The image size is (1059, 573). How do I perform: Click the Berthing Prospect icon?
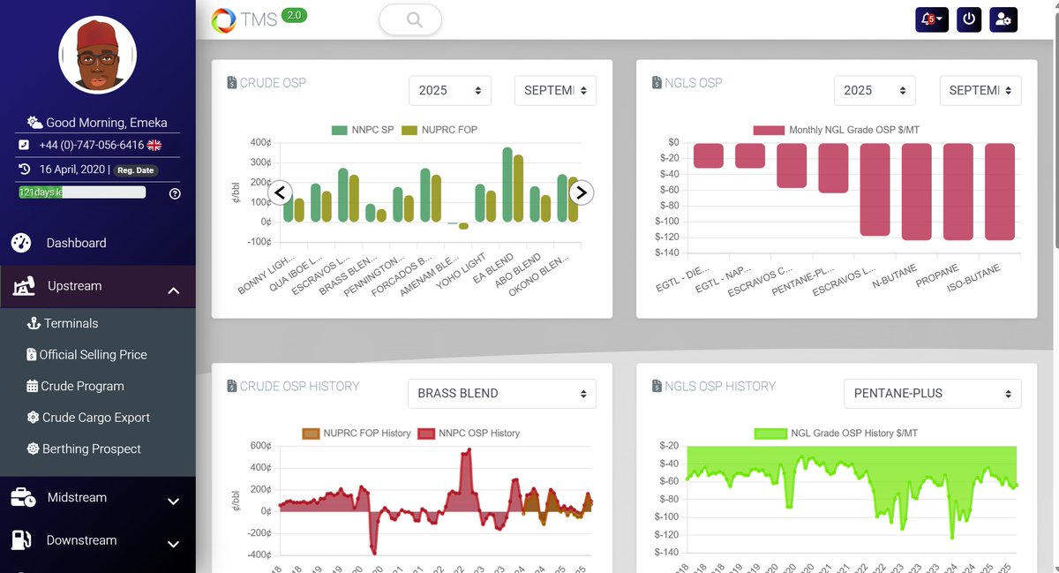pyautogui.click(x=34, y=449)
